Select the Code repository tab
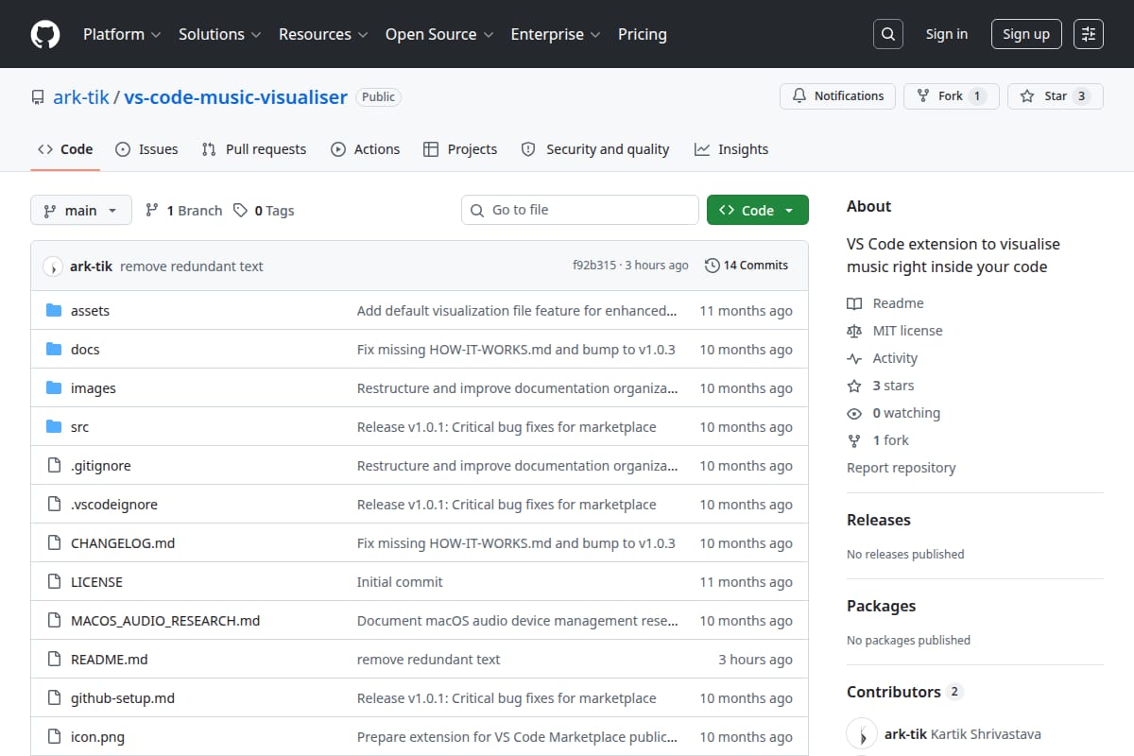 tap(65, 149)
